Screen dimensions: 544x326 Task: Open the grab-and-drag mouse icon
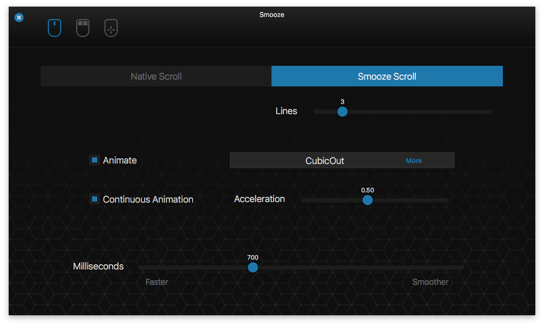point(111,28)
